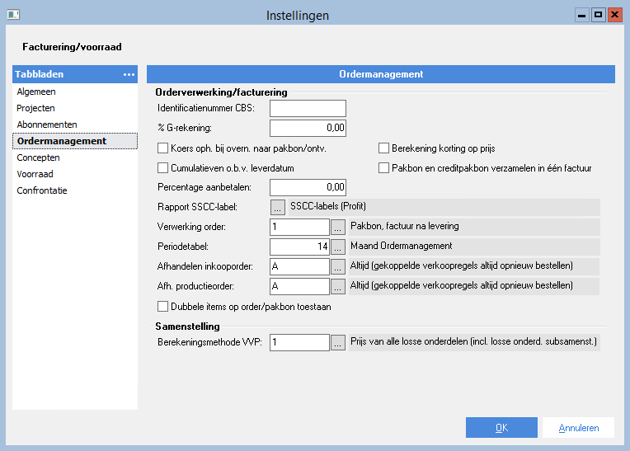Open the Voorraad tab
630x451 pixels.
point(75,174)
